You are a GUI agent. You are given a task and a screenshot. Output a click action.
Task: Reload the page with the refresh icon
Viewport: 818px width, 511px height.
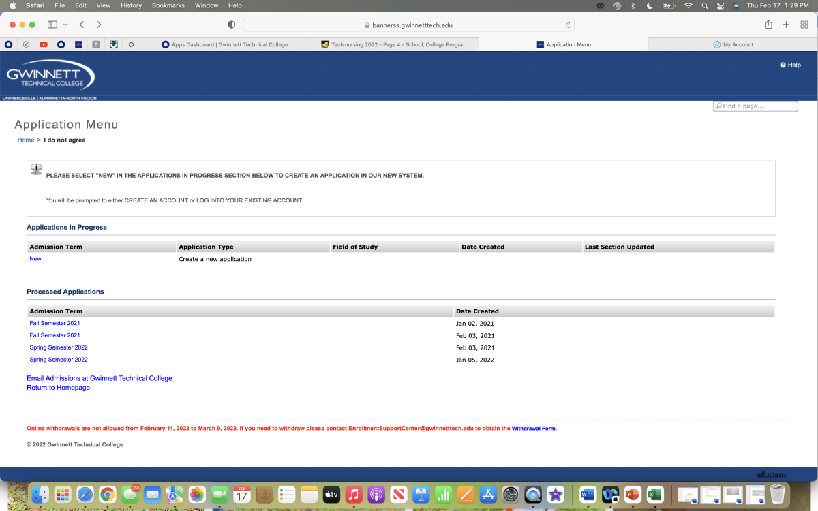tap(569, 25)
